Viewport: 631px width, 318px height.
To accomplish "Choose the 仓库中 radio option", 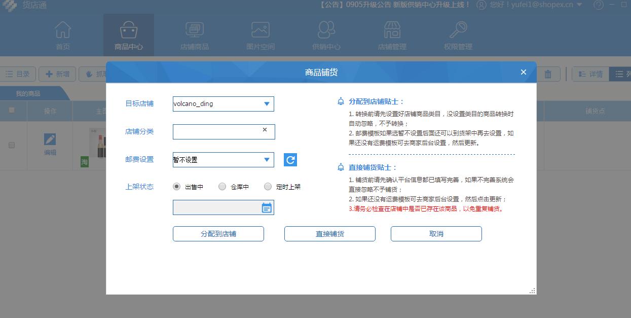I will [x=222, y=186].
